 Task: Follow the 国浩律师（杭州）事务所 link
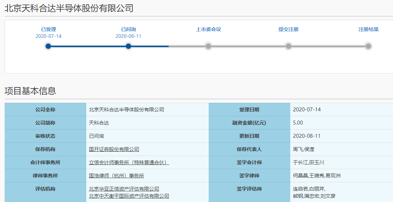(116, 176)
